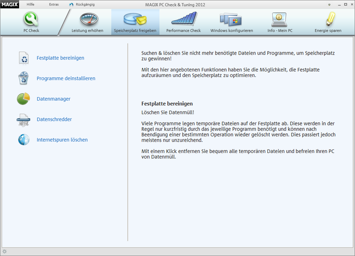Switch to the Windows konfigurieren tab label
The width and height of the screenshot is (355, 256).
tap(231, 31)
